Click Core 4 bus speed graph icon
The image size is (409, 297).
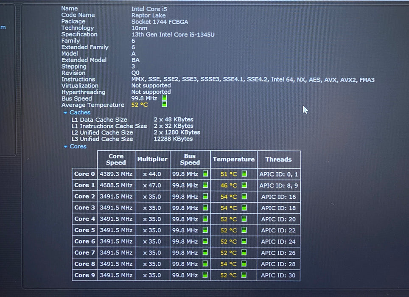pos(205,219)
